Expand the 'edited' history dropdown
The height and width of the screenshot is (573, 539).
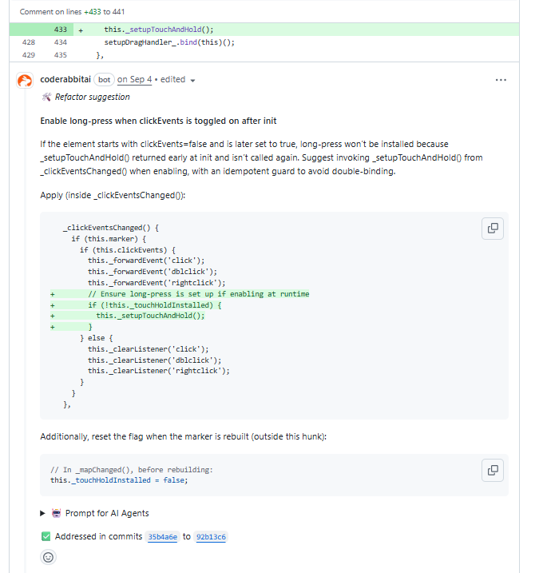[177, 80]
